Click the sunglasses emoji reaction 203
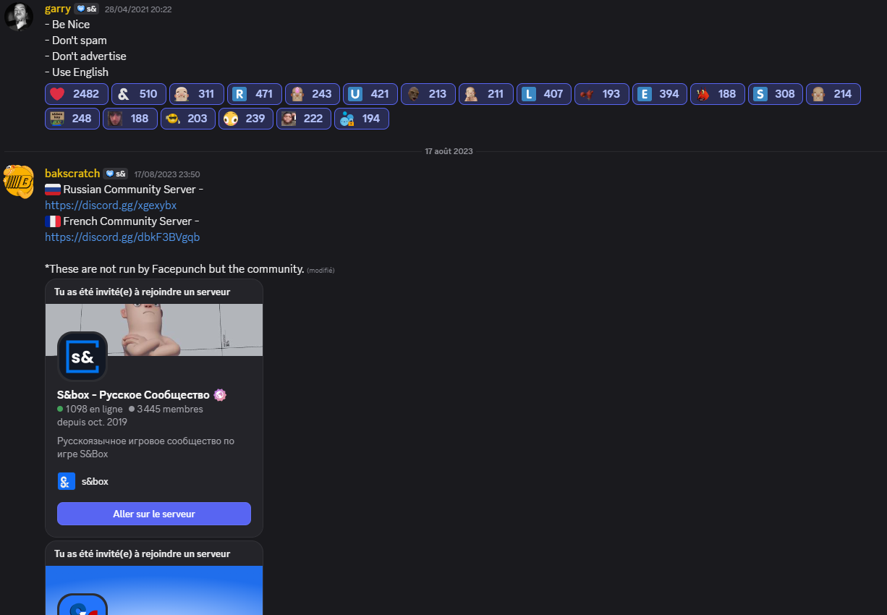Viewport: 887px width, 615px height. coord(188,119)
